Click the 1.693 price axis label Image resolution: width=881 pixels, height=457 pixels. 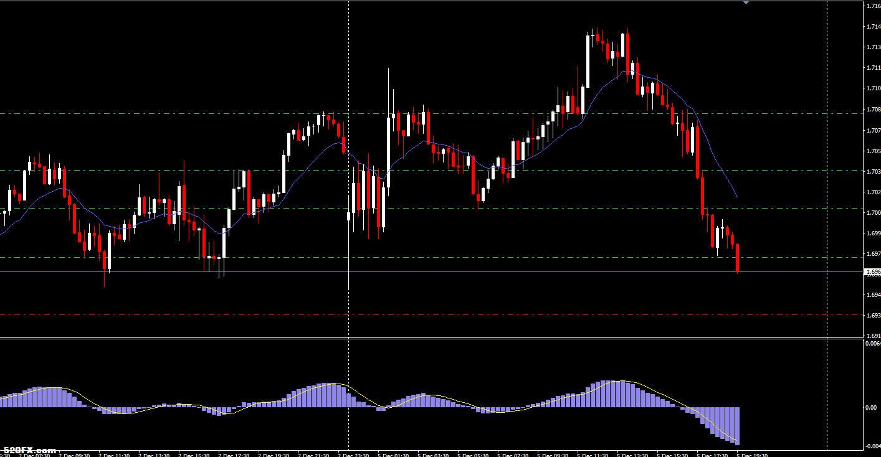click(873, 316)
